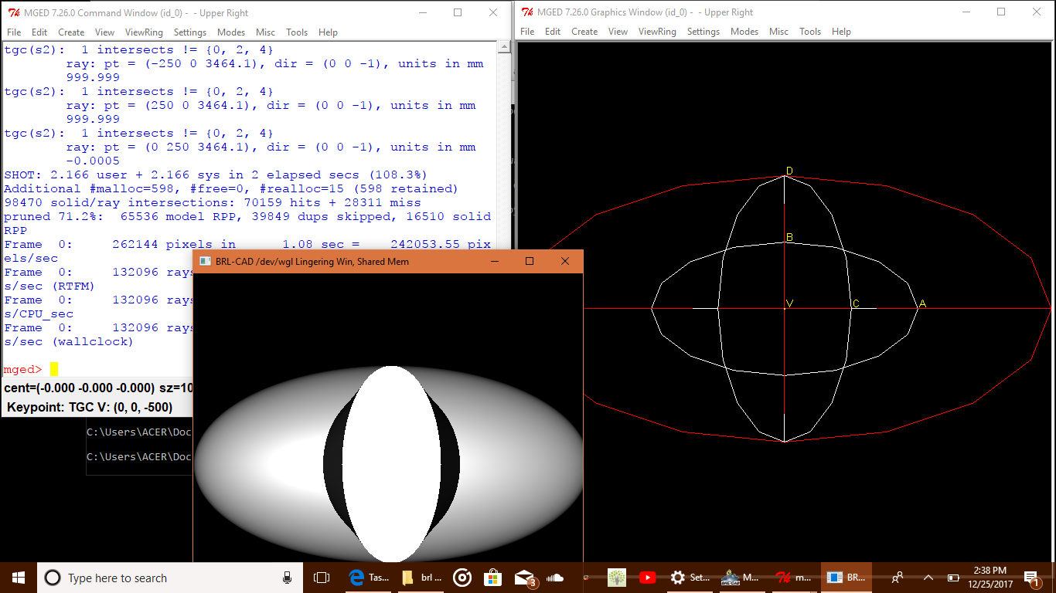Open the Microsoft Store taskbar icon
The height and width of the screenshot is (593, 1056).
pyautogui.click(x=492, y=578)
